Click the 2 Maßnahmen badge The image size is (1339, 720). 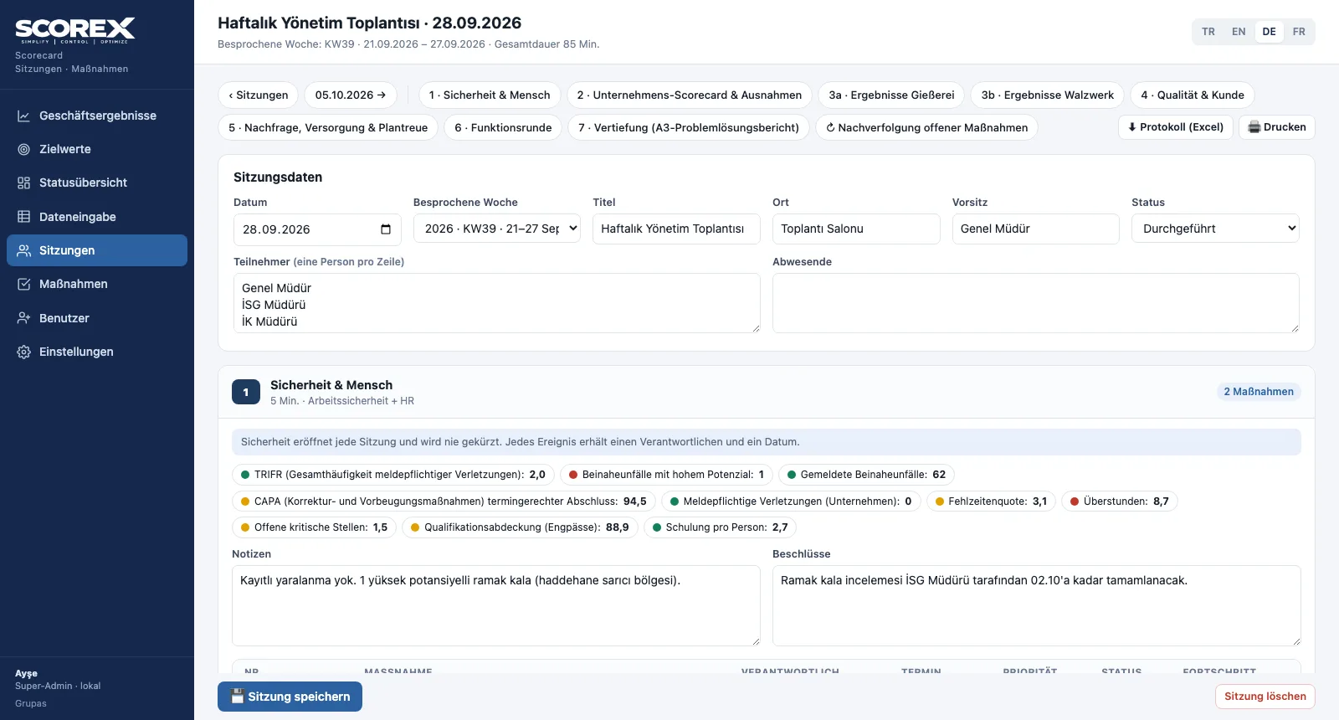coord(1259,392)
